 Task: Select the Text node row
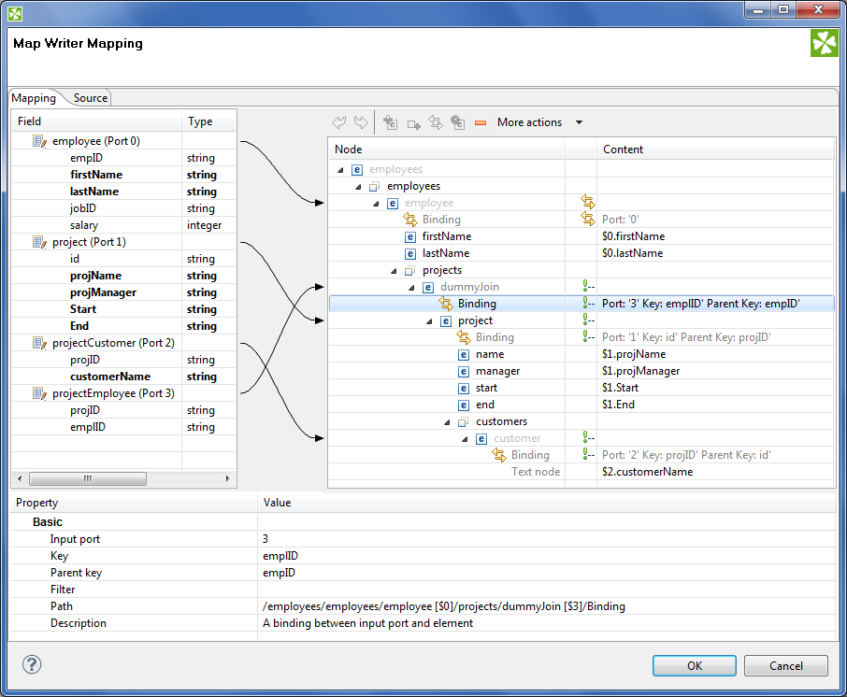(581, 472)
